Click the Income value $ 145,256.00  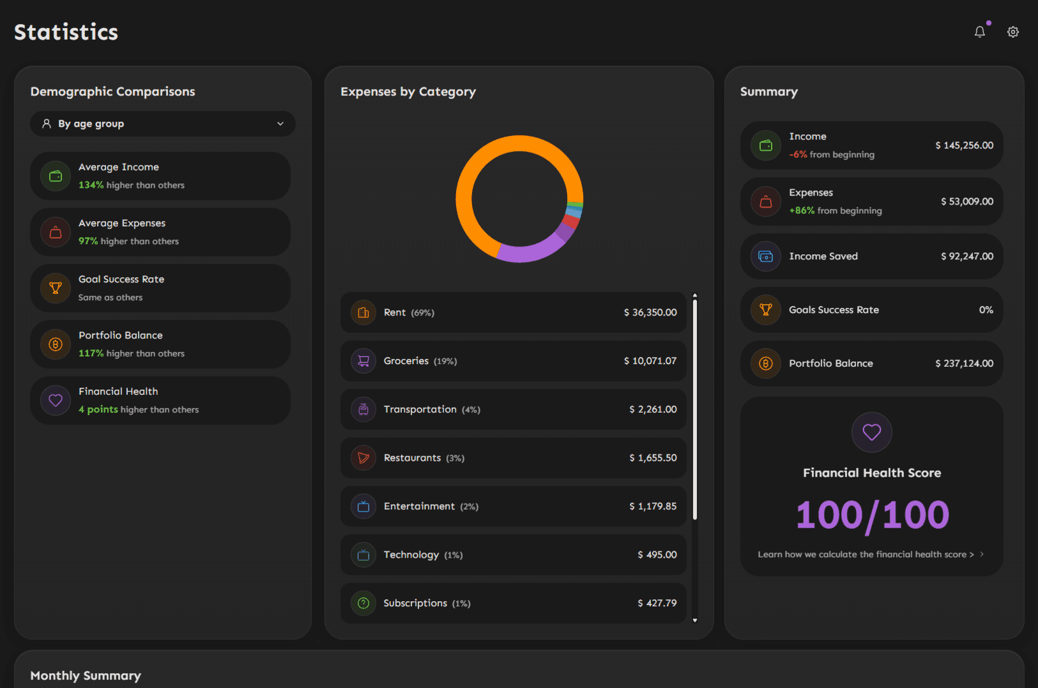point(965,146)
